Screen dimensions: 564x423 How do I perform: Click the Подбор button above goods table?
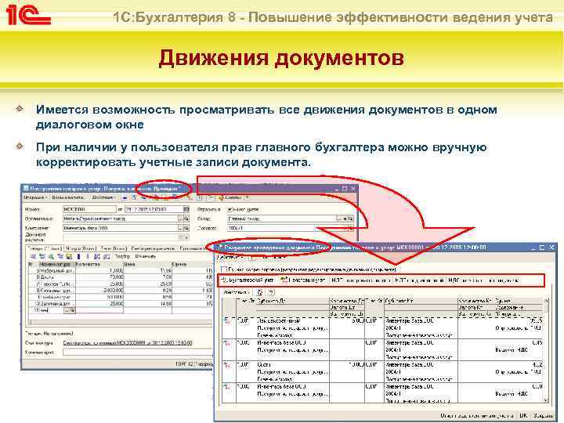tap(122, 256)
